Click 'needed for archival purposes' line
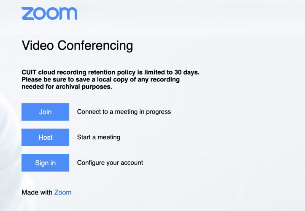This screenshot has height=211, width=305. pyautogui.click(x=67, y=87)
